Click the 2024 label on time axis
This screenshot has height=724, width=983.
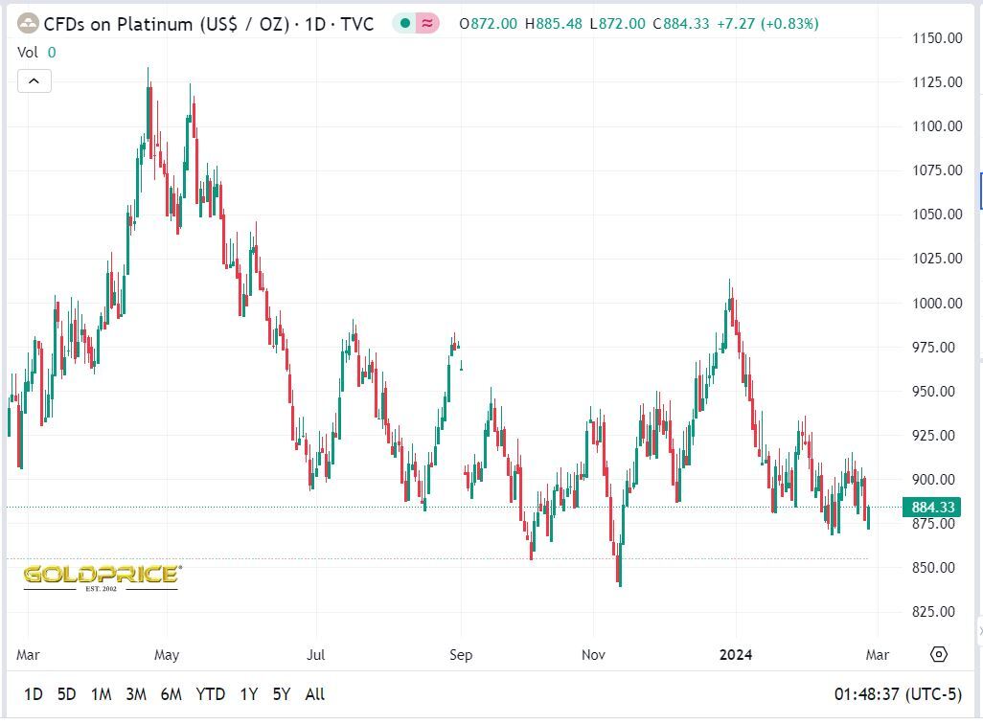pos(736,654)
